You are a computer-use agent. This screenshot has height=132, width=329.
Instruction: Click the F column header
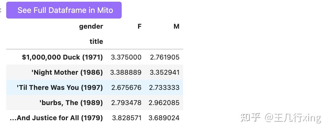139,26
